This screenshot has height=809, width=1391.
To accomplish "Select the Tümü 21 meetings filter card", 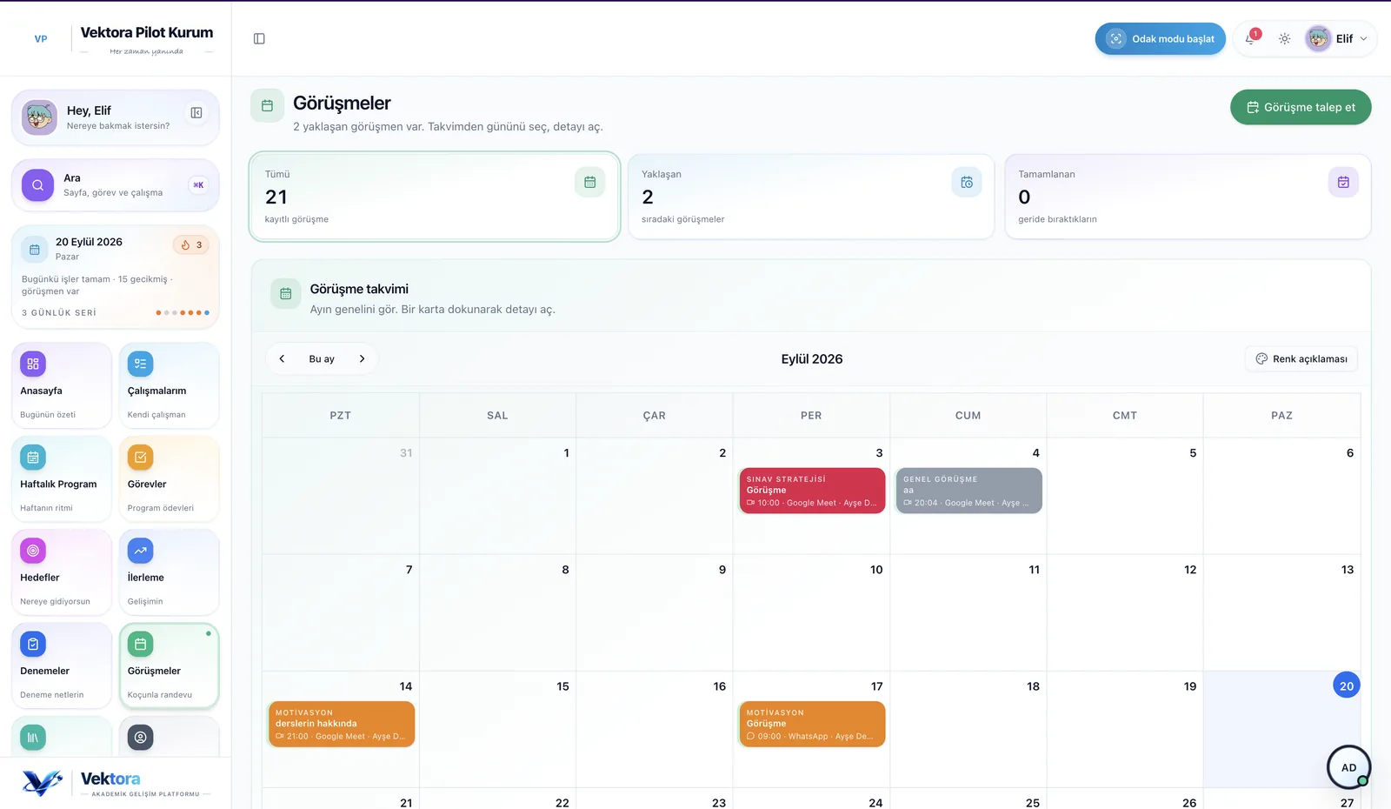I will click(x=435, y=197).
